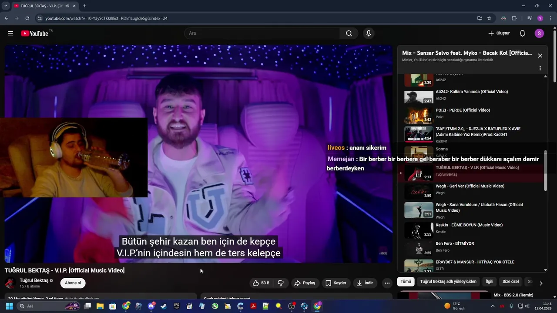Click the playlist panel scrollbar
The width and height of the screenshot is (557, 313).
546,170
